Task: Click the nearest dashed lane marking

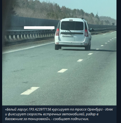Action: pos(30,91)
